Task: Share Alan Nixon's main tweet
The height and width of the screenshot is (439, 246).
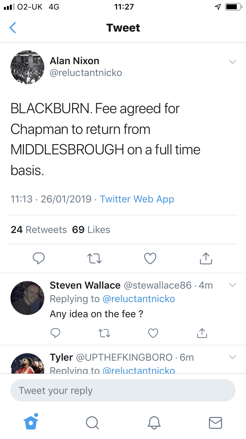Action: tap(206, 258)
